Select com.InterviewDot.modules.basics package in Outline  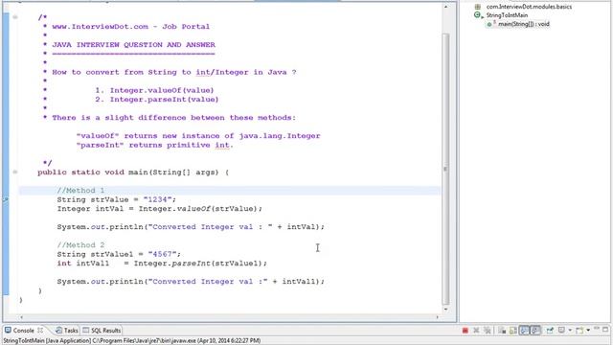pyautogui.click(x=529, y=7)
